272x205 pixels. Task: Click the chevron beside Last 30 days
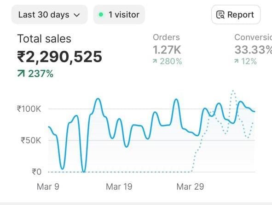click(77, 15)
